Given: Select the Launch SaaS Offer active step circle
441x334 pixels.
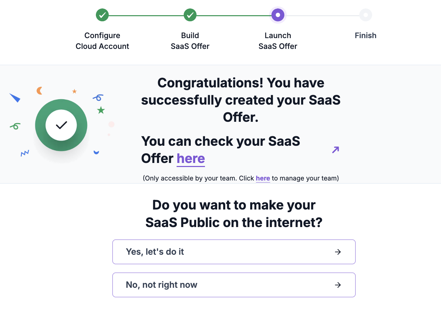Looking at the screenshot, I should (278, 15).
